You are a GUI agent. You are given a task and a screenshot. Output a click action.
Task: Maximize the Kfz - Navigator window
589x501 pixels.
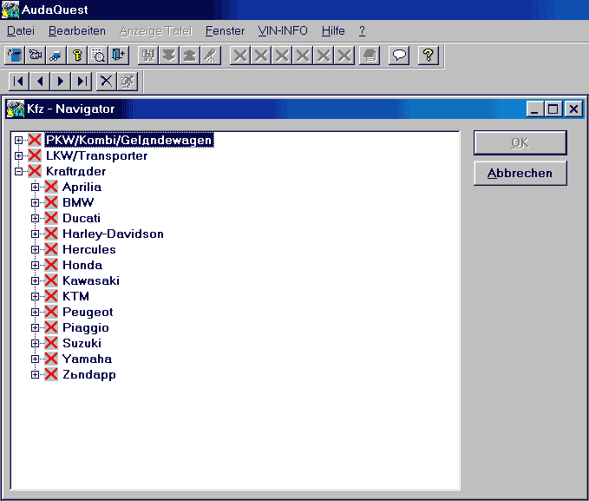coord(553,109)
